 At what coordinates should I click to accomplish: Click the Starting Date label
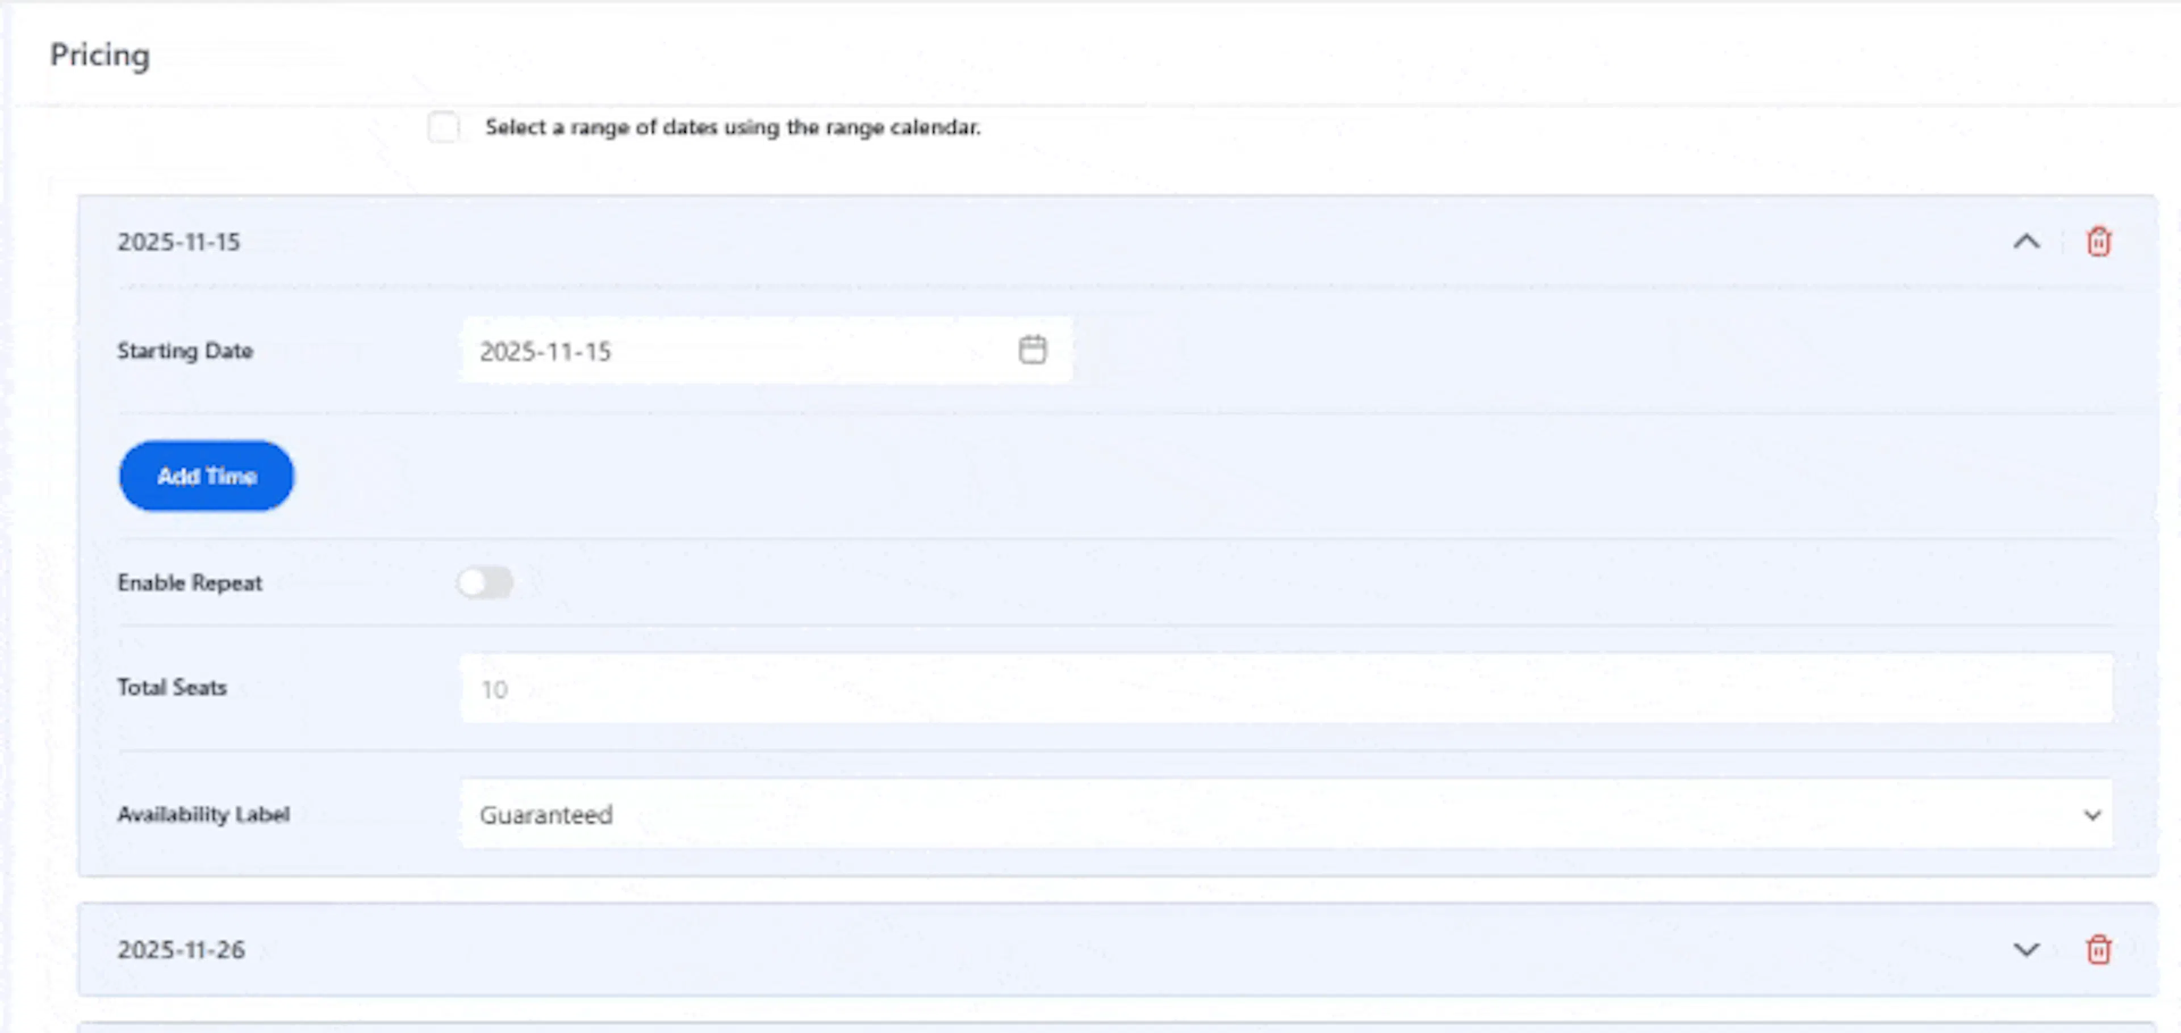[x=185, y=350]
